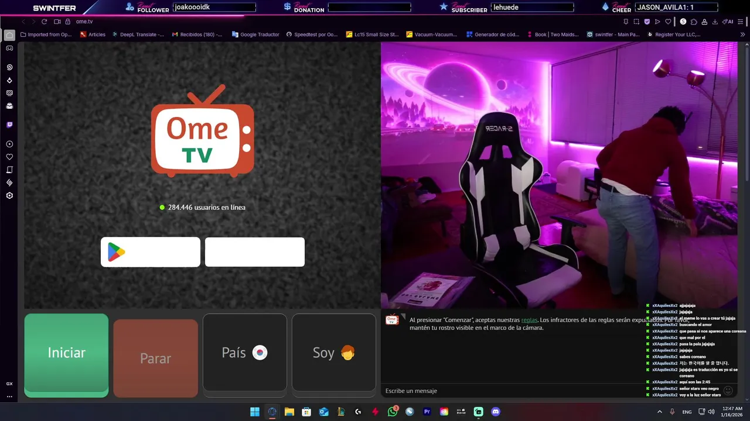Open the browser profile account icon
The height and width of the screenshot is (421, 750).
click(x=704, y=22)
